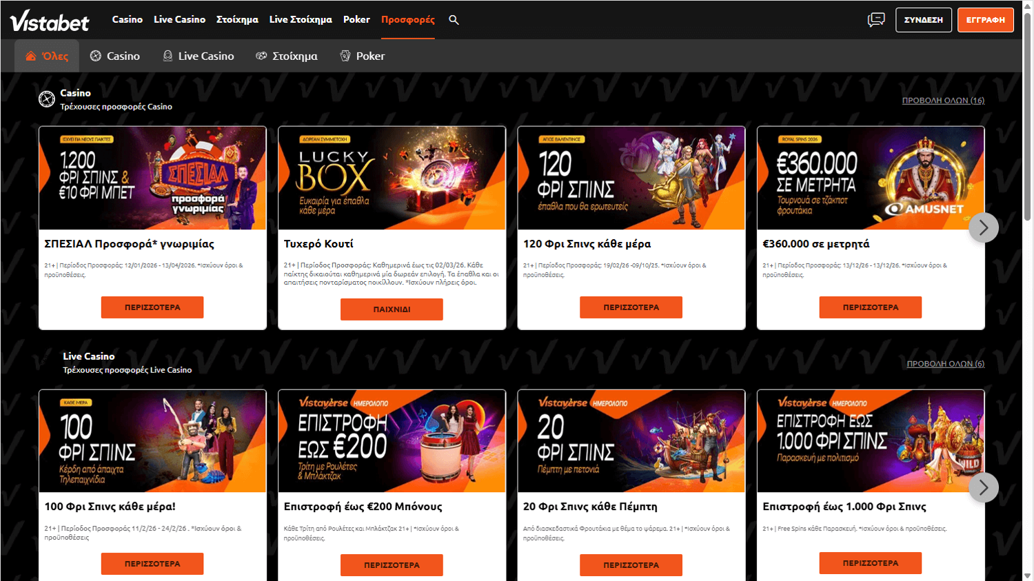Click the ΕΓΓΡΑΦΗ registration button
Image resolution: width=1034 pixels, height=581 pixels.
985,19
